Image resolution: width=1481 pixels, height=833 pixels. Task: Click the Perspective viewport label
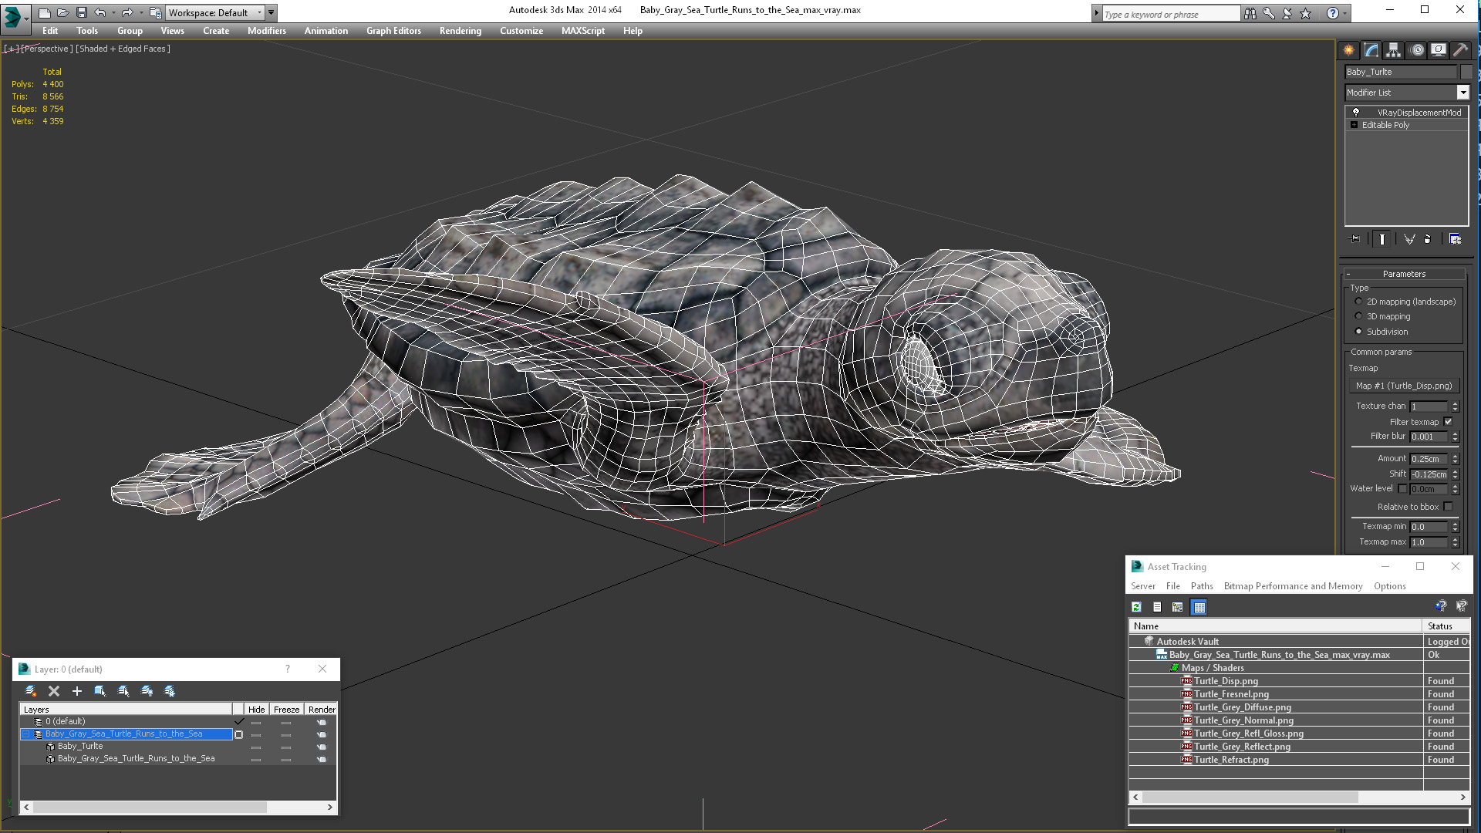(46, 49)
